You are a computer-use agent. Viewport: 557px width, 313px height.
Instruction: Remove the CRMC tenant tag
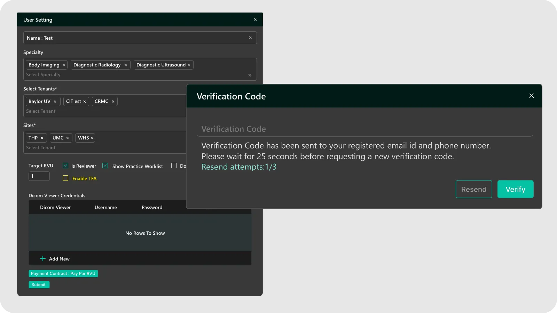113,102
